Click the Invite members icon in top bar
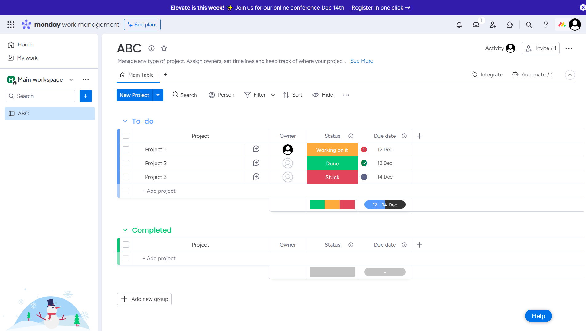The width and height of the screenshot is (586, 331). tap(493, 25)
